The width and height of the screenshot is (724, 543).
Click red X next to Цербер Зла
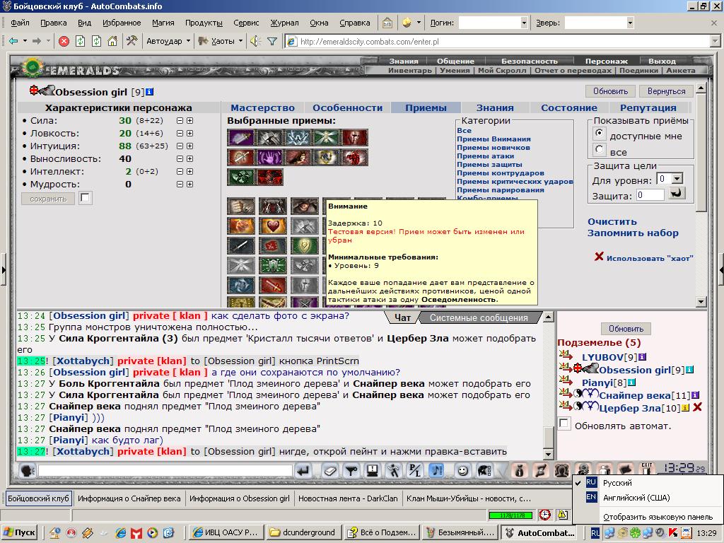(698, 407)
